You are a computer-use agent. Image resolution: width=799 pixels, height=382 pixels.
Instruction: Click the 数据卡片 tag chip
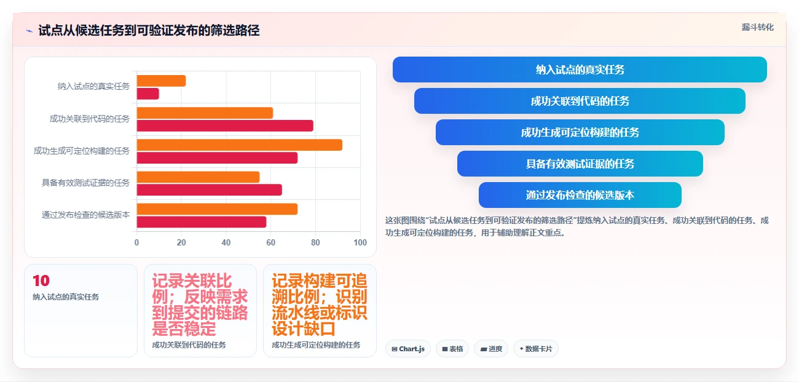536,349
